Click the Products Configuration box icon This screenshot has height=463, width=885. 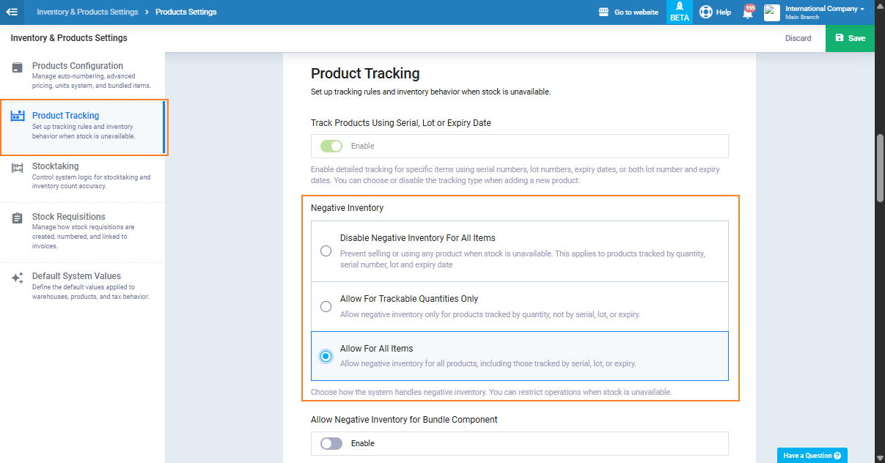17,67
